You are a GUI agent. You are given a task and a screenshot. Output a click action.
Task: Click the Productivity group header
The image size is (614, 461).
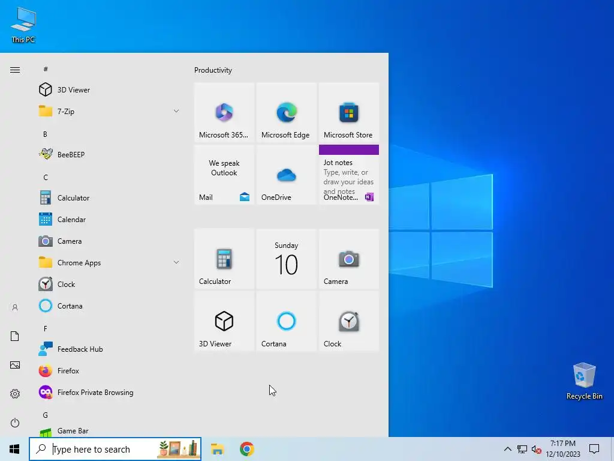point(213,70)
